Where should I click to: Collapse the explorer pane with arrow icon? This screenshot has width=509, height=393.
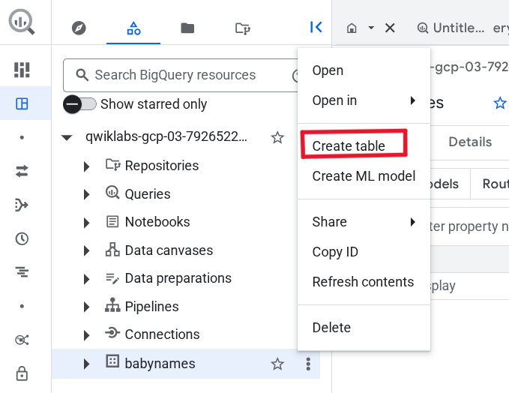[x=316, y=27]
